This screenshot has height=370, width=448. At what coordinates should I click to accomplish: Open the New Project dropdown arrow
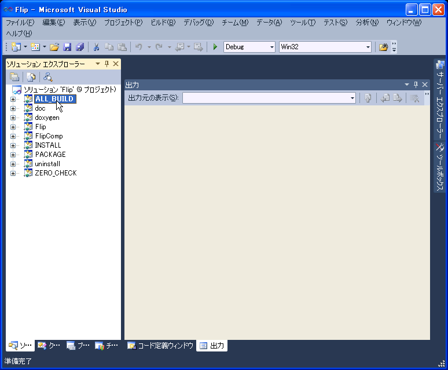coord(25,47)
